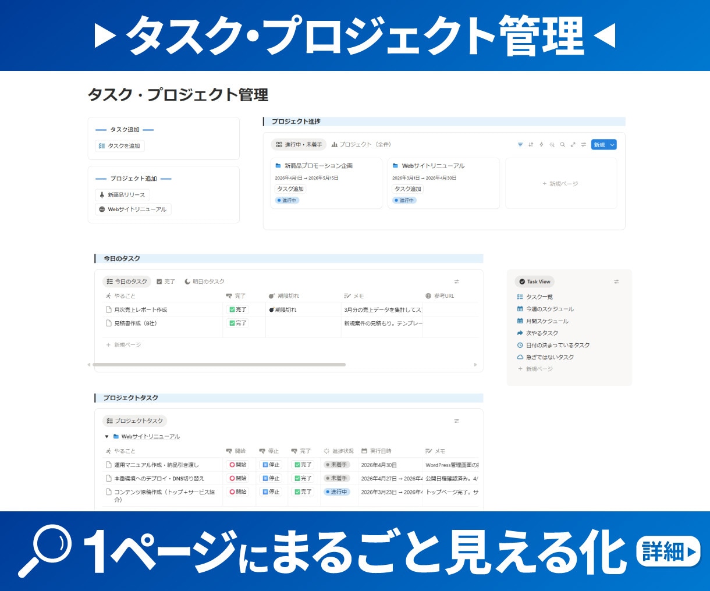Click blue 新規 button
This screenshot has height=591, width=710.
(x=599, y=145)
